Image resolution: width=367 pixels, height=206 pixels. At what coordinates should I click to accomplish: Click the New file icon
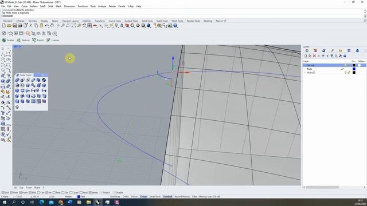(x=4, y=26)
